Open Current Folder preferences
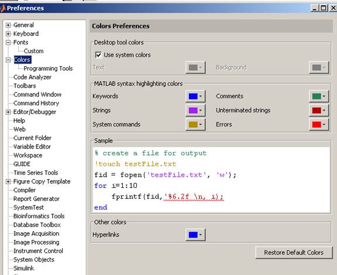This screenshot has height=275, width=337. pos(32,138)
